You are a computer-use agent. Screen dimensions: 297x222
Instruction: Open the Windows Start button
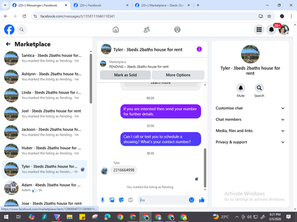tap(6, 217)
